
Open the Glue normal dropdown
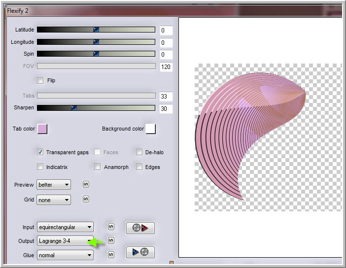(x=66, y=255)
